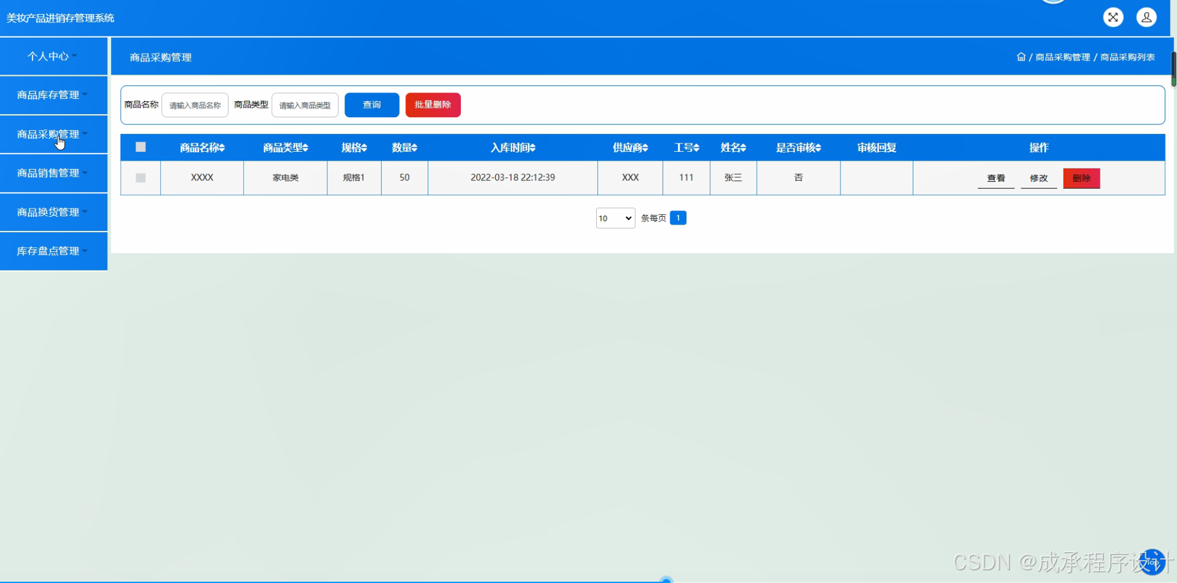Click the 操作 column header

pyautogui.click(x=1039, y=147)
